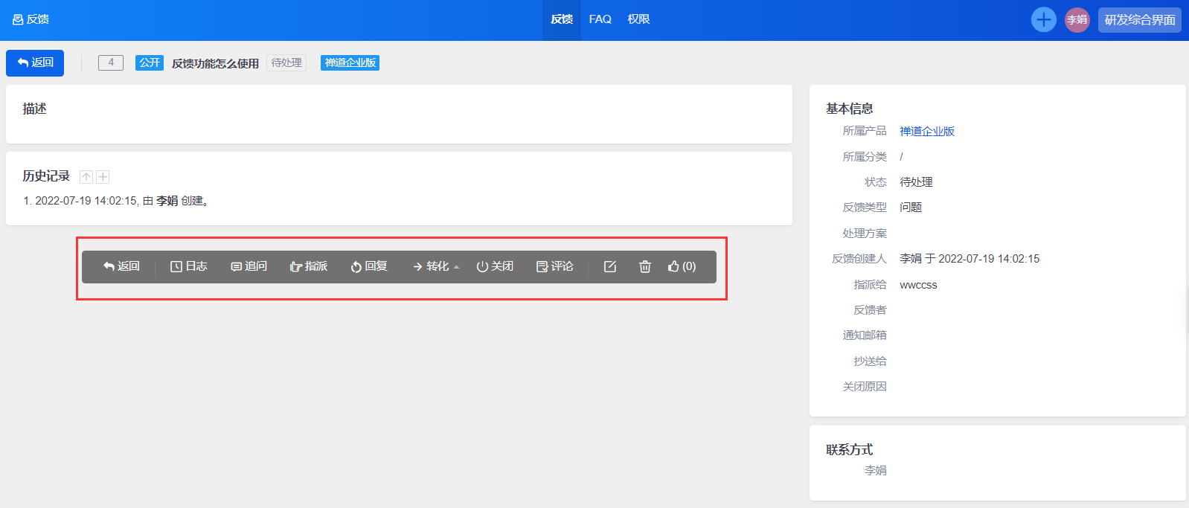Click the delete trash icon
The image size is (1189, 508).
coord(645,266)
